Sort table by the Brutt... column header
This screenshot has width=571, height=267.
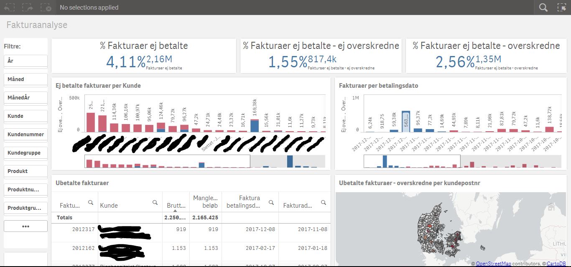[x=176, y=205]
